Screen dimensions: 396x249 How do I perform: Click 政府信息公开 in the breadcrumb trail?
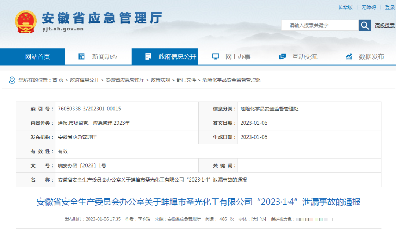(x=85, y=80)
